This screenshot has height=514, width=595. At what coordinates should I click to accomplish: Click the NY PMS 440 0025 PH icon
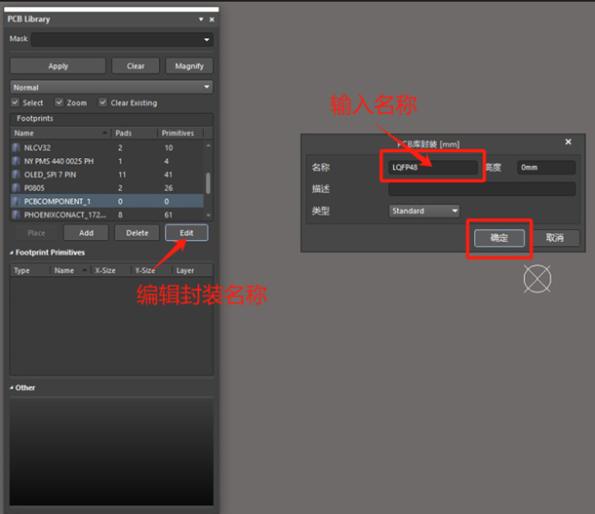coord(16,161)
